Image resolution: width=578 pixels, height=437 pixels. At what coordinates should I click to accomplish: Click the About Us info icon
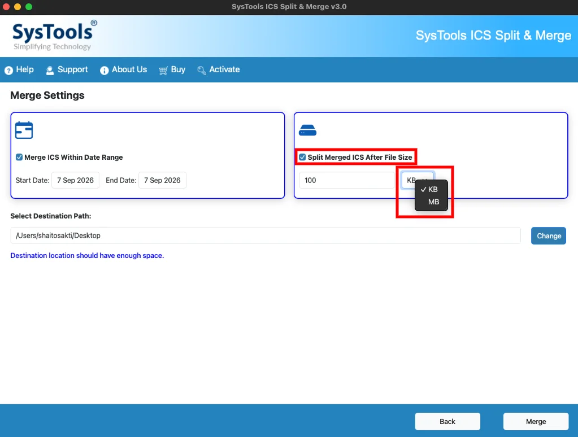(105, 71)
